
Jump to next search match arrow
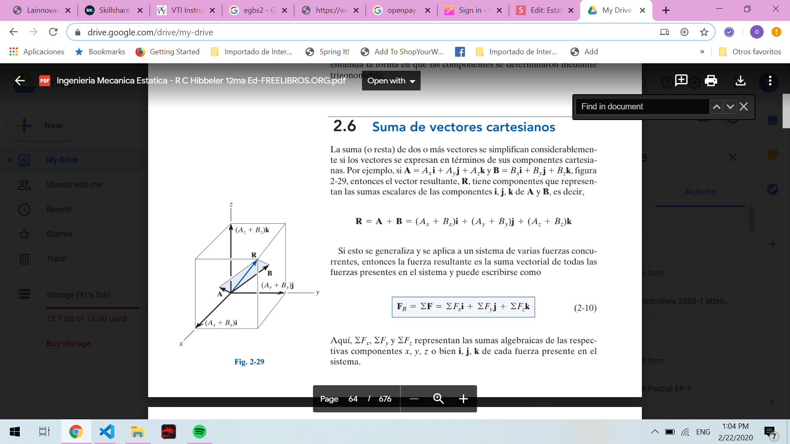click(730, 107)
